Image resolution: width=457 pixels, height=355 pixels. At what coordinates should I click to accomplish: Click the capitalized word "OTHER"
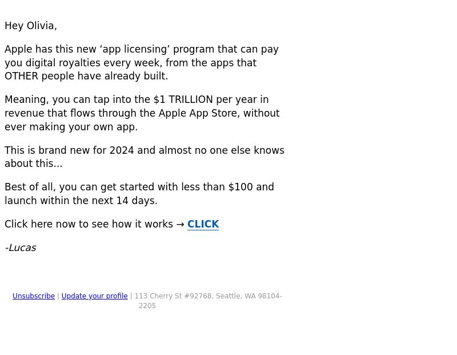coord(21,76)
